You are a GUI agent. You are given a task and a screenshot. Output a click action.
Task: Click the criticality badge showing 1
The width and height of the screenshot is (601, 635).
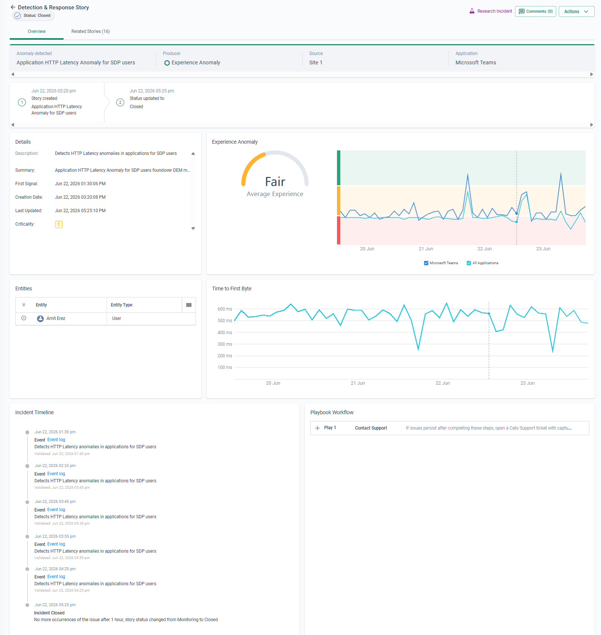click(59, 225)
